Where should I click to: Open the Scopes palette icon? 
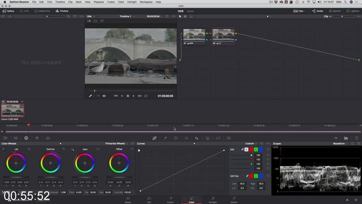point(346,138)
